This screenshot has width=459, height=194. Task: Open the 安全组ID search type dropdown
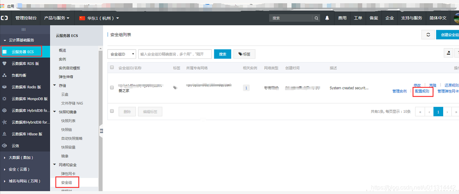(x=122, y=54)
